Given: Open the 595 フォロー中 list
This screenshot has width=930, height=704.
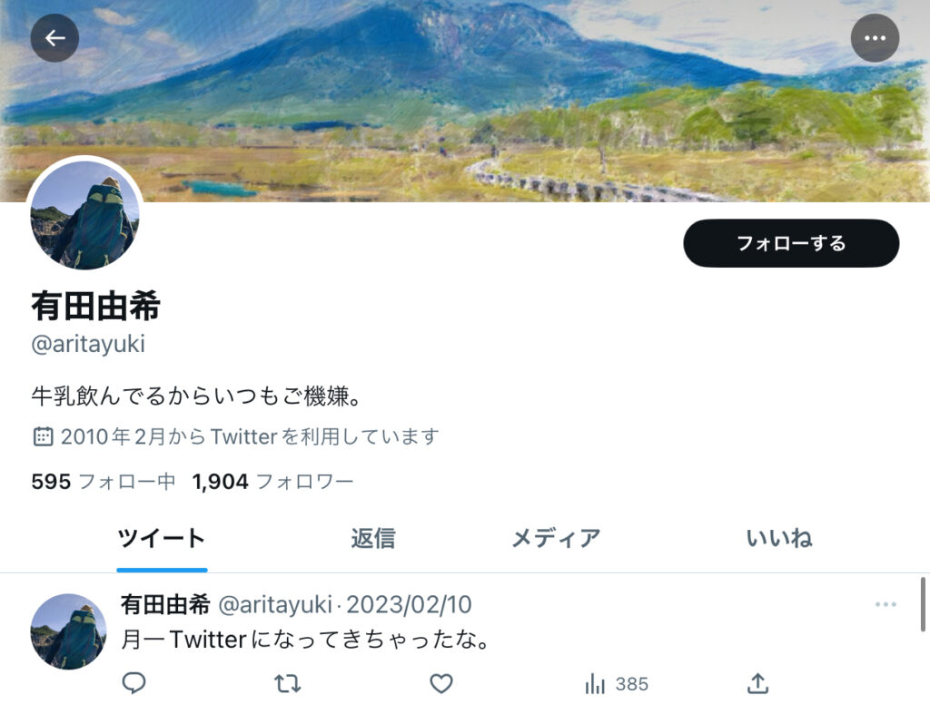Looking at the screenshot, I should [x=104, y=481].
